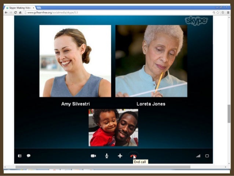Switch to full screen view icon

click(207, 156)
